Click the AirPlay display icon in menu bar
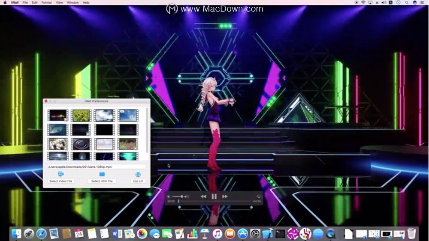This screenshot has width=429, height=241. click(370, 3)
